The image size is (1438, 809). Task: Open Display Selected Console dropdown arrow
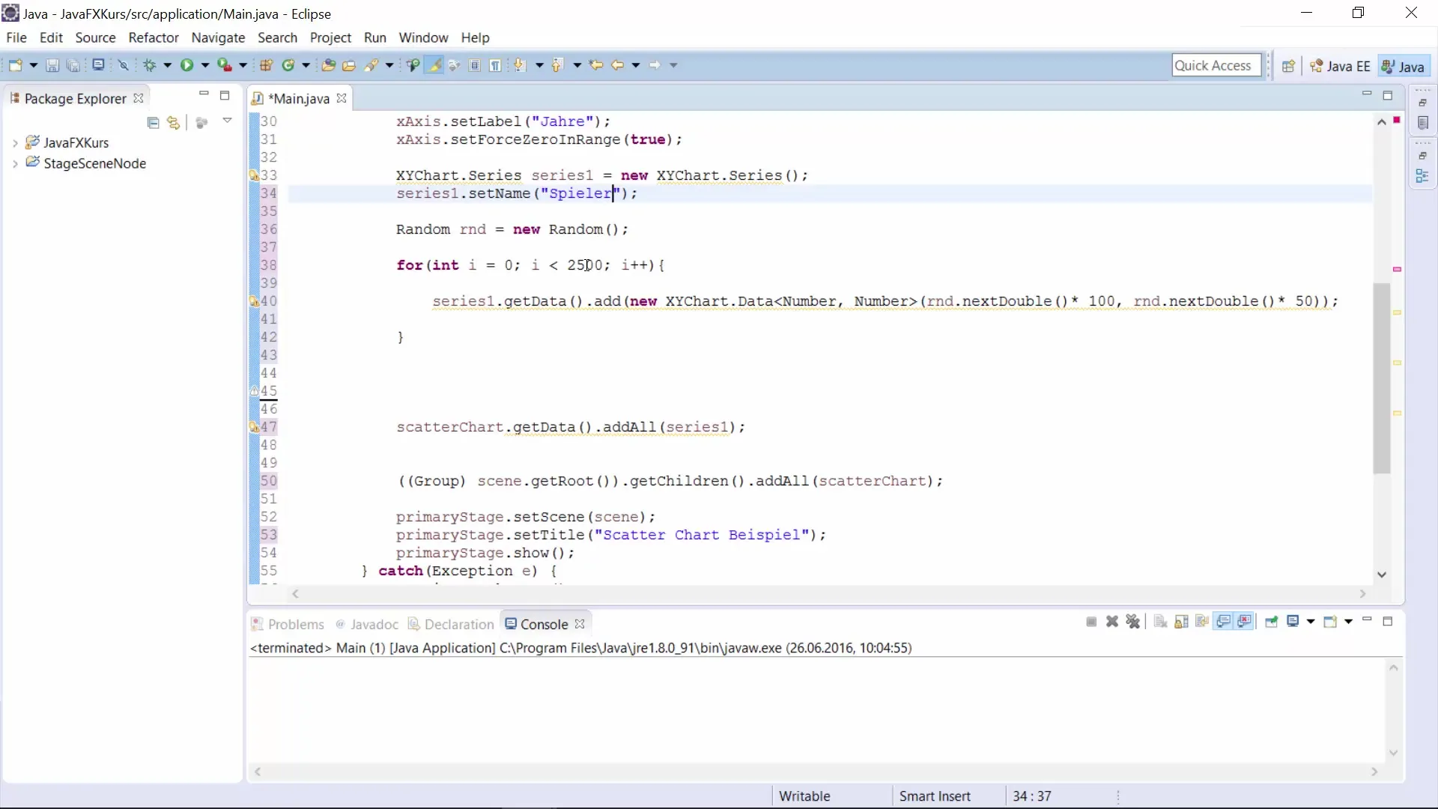[x=1310, y=622]
